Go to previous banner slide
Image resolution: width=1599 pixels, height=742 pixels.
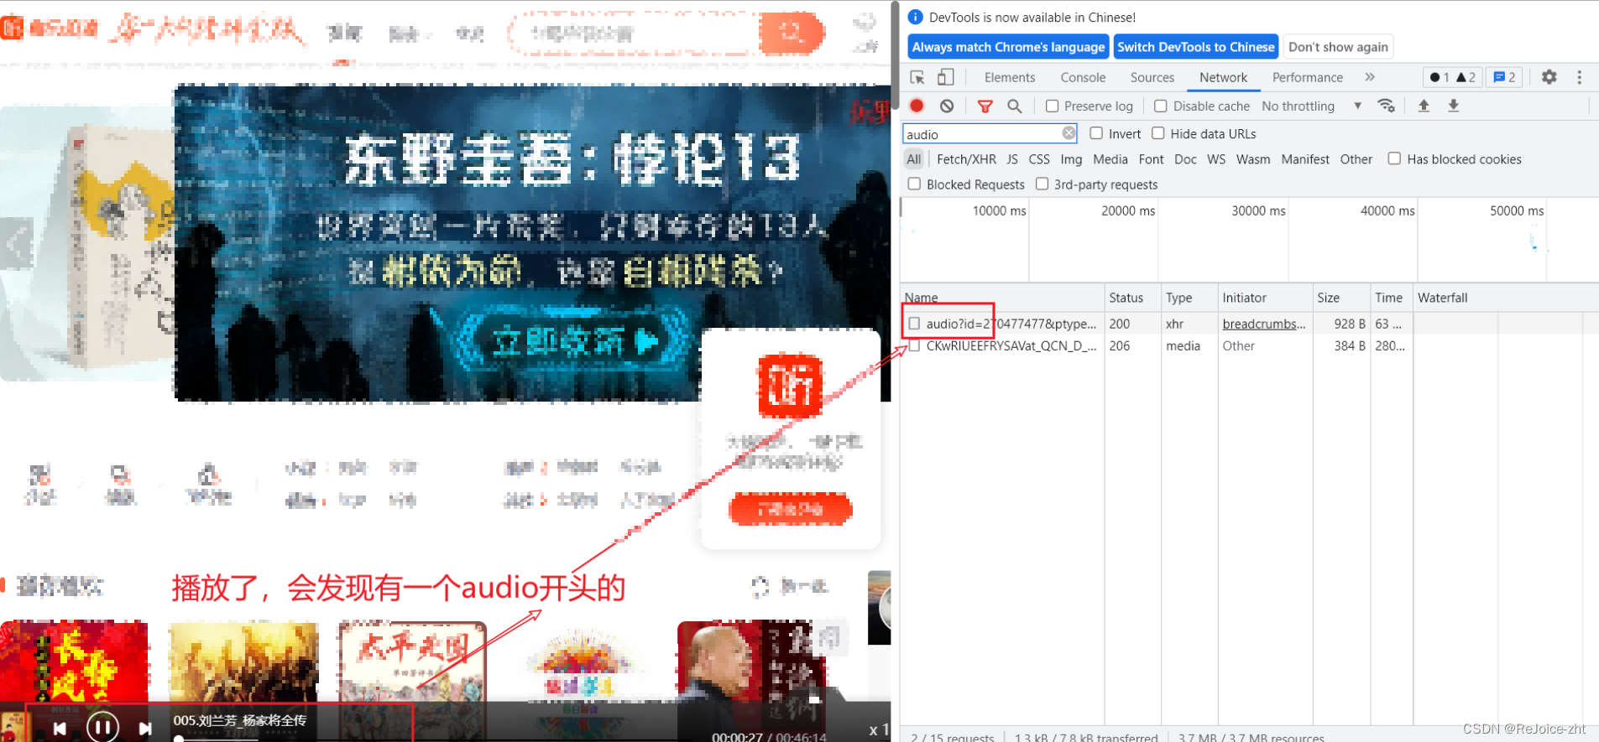pos(17,243)
